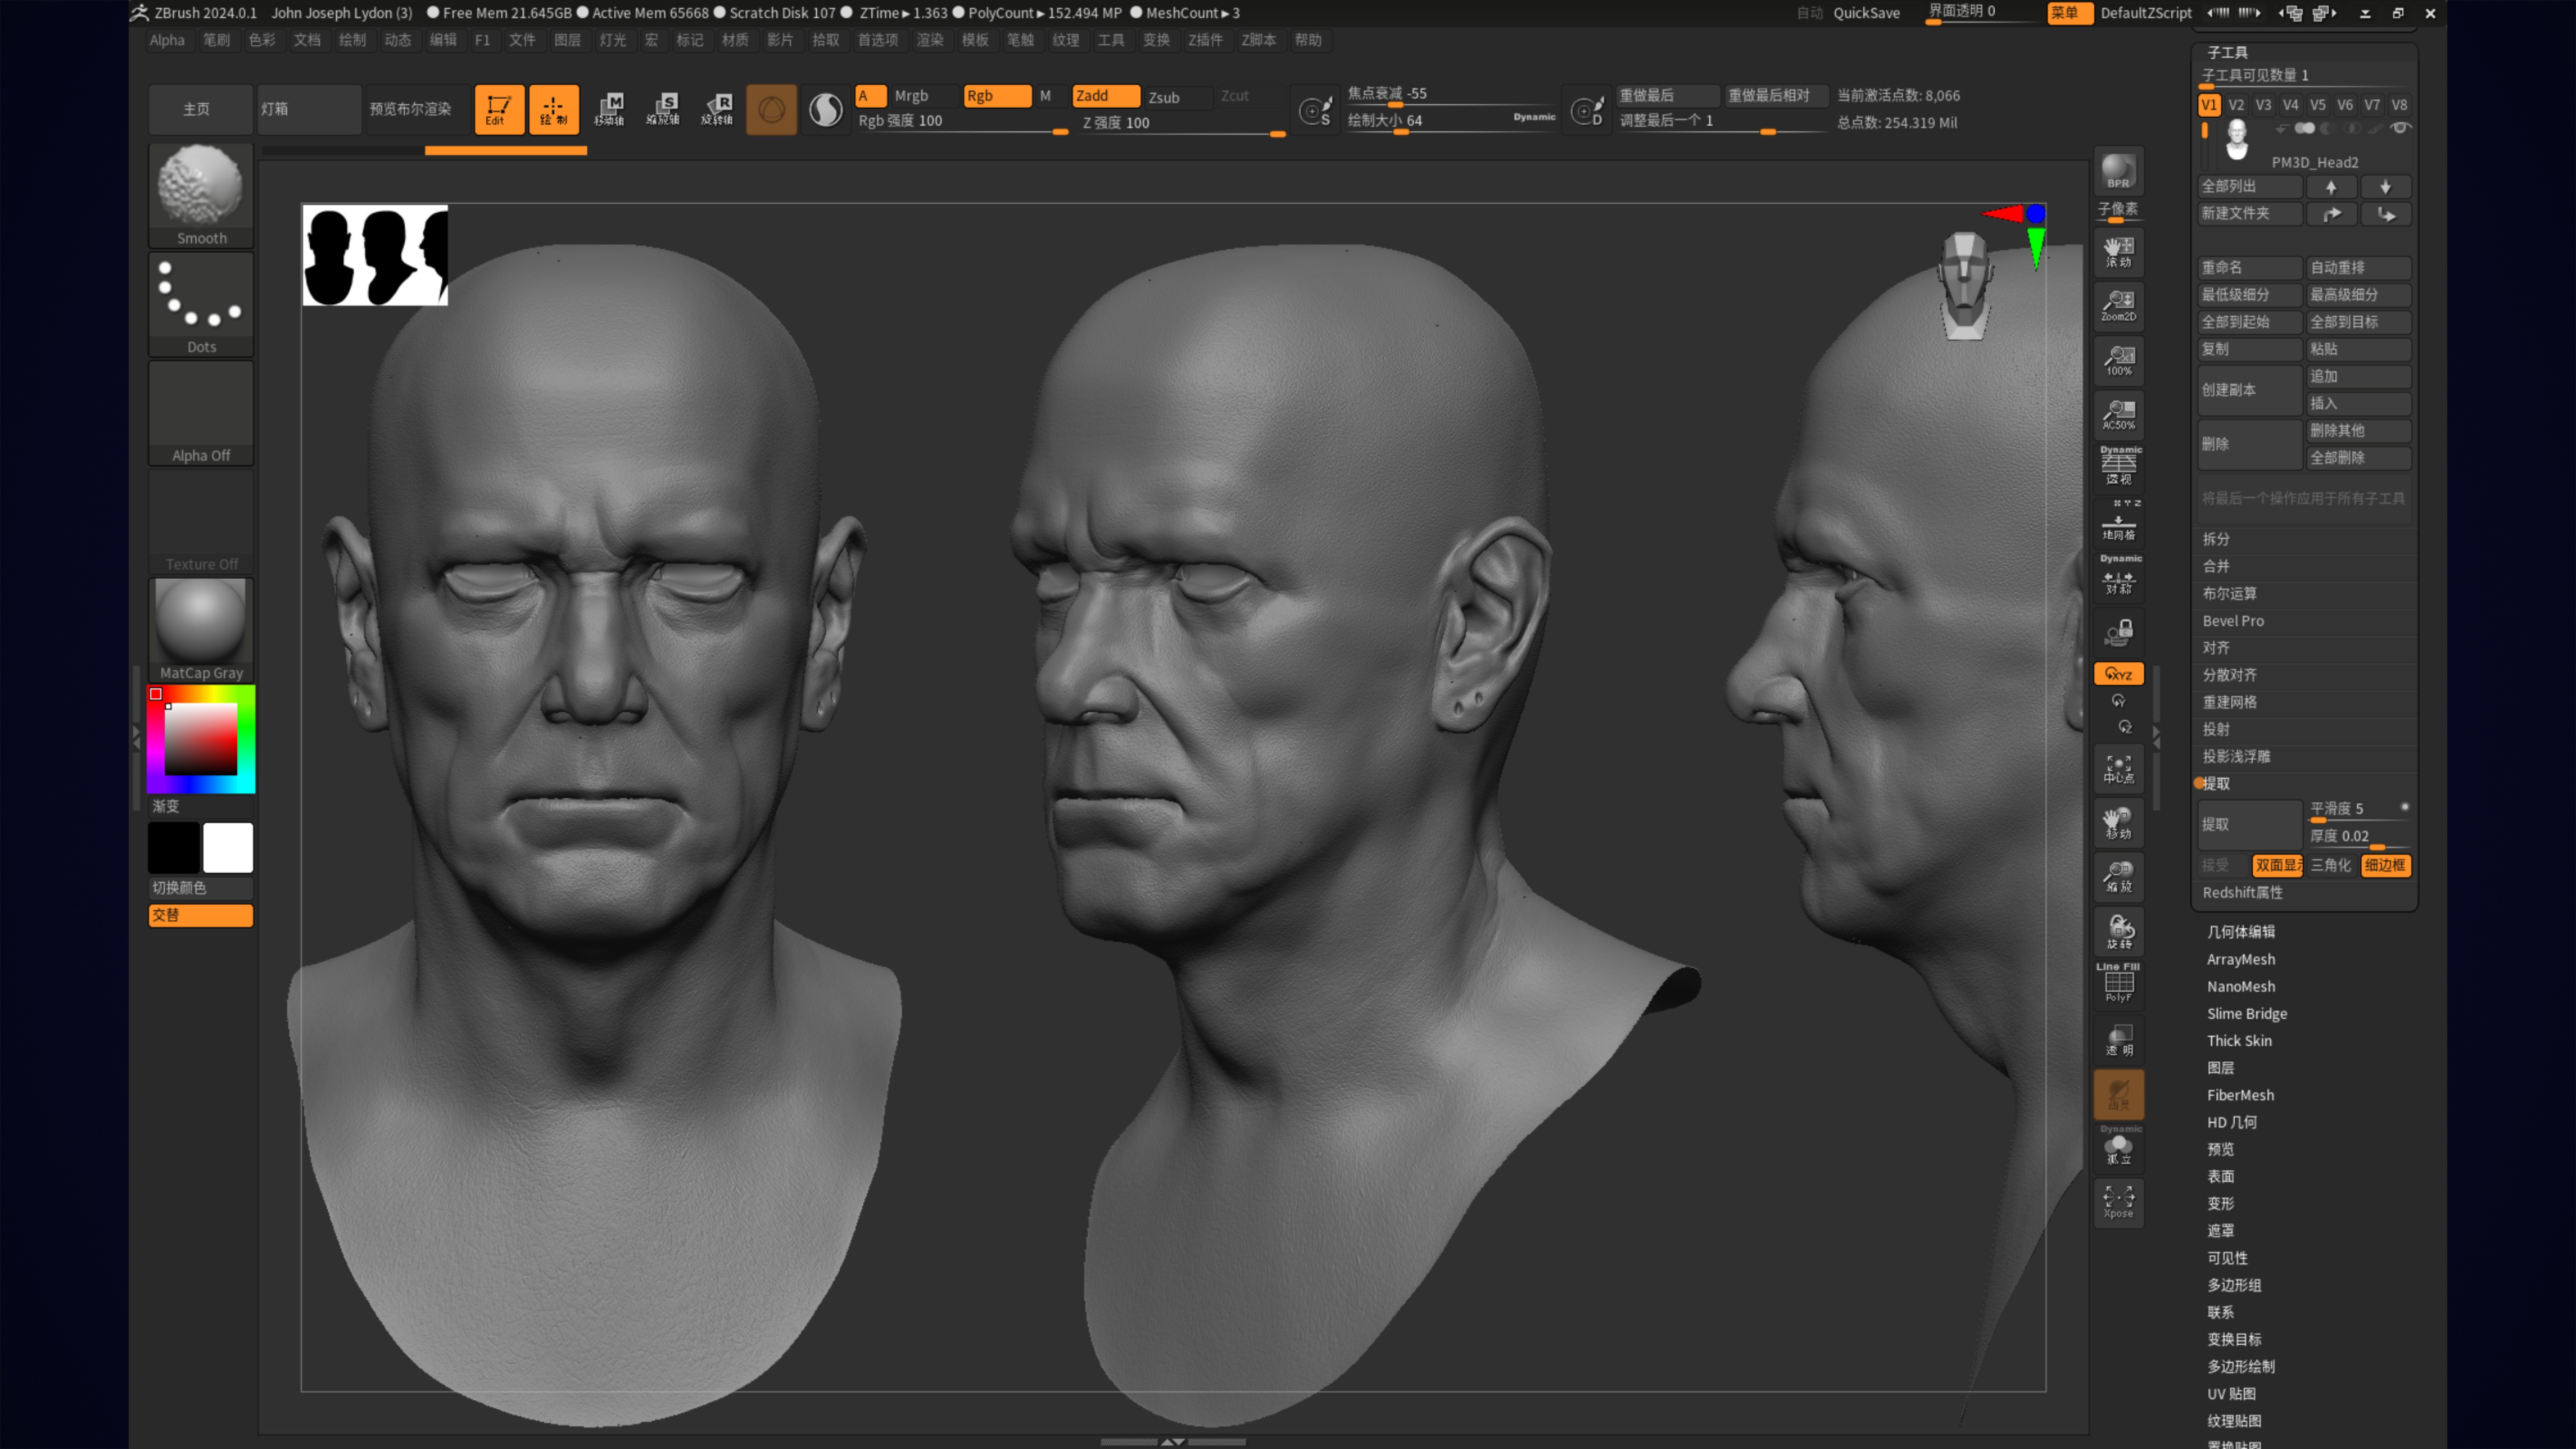
Task: Open the Smooth brush thumbnail
Action: 201,195
